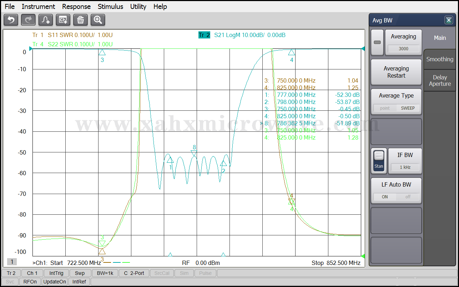Screen dimensions: 459x287
Task: Click the IntTrig status button
Action: (x=56, y=273)
